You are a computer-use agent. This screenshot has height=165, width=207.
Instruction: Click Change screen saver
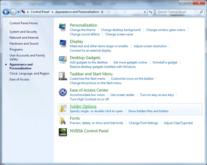click(x=119, y=34)
